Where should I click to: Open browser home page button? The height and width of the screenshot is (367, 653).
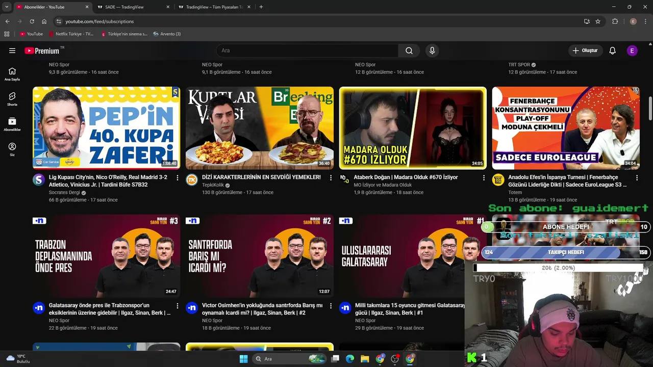point(44,21)
